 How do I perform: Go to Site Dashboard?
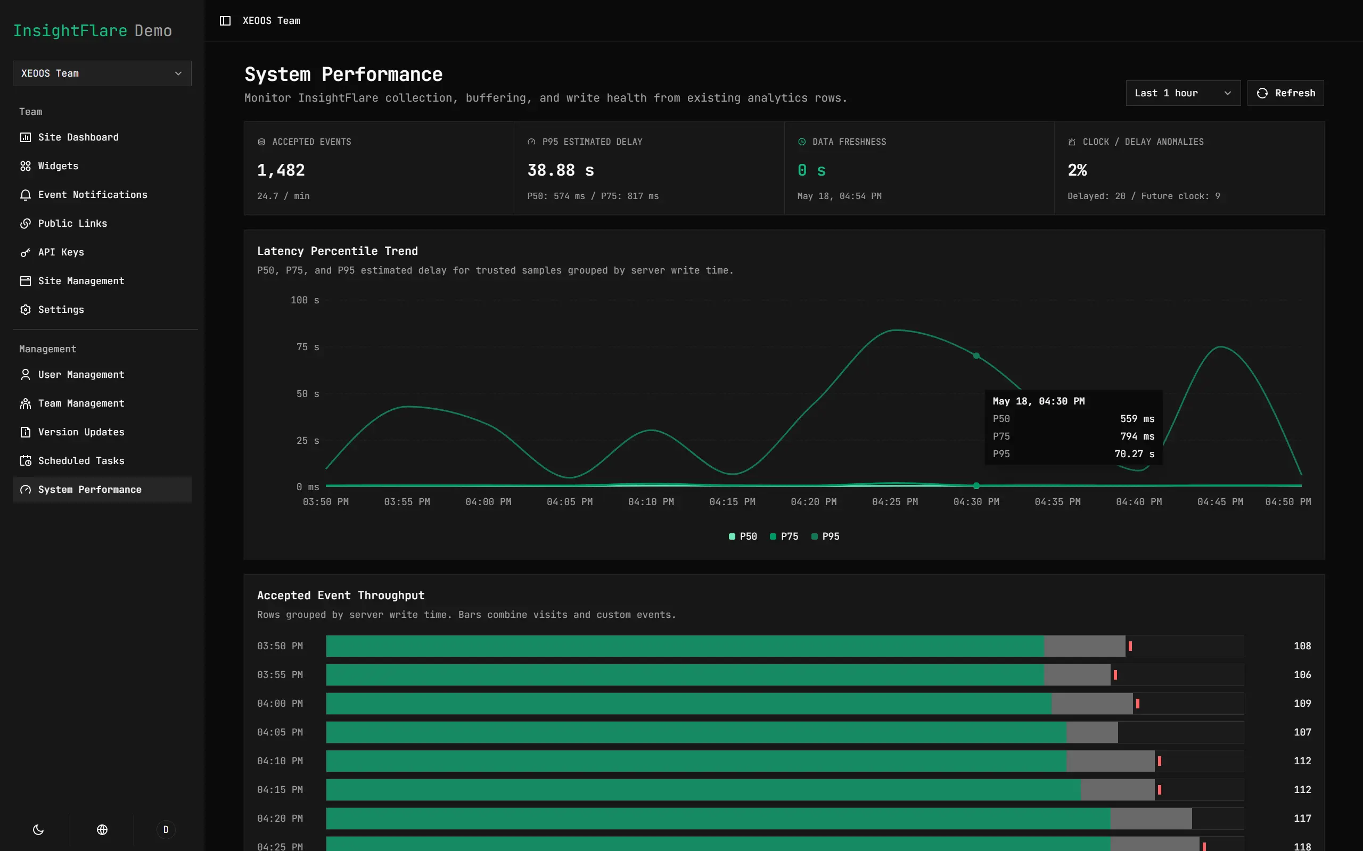tap(102, 137)
